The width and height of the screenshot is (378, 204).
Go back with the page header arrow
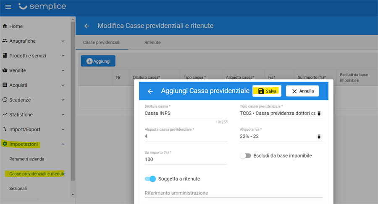[x=87, y=26]
